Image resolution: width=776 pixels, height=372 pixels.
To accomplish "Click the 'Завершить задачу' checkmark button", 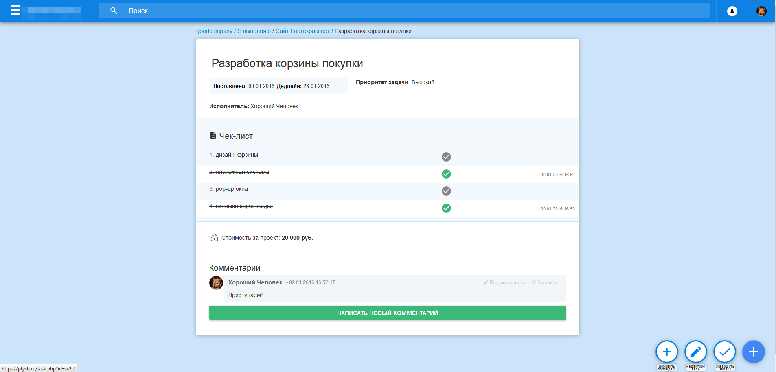I will point(725,352).
